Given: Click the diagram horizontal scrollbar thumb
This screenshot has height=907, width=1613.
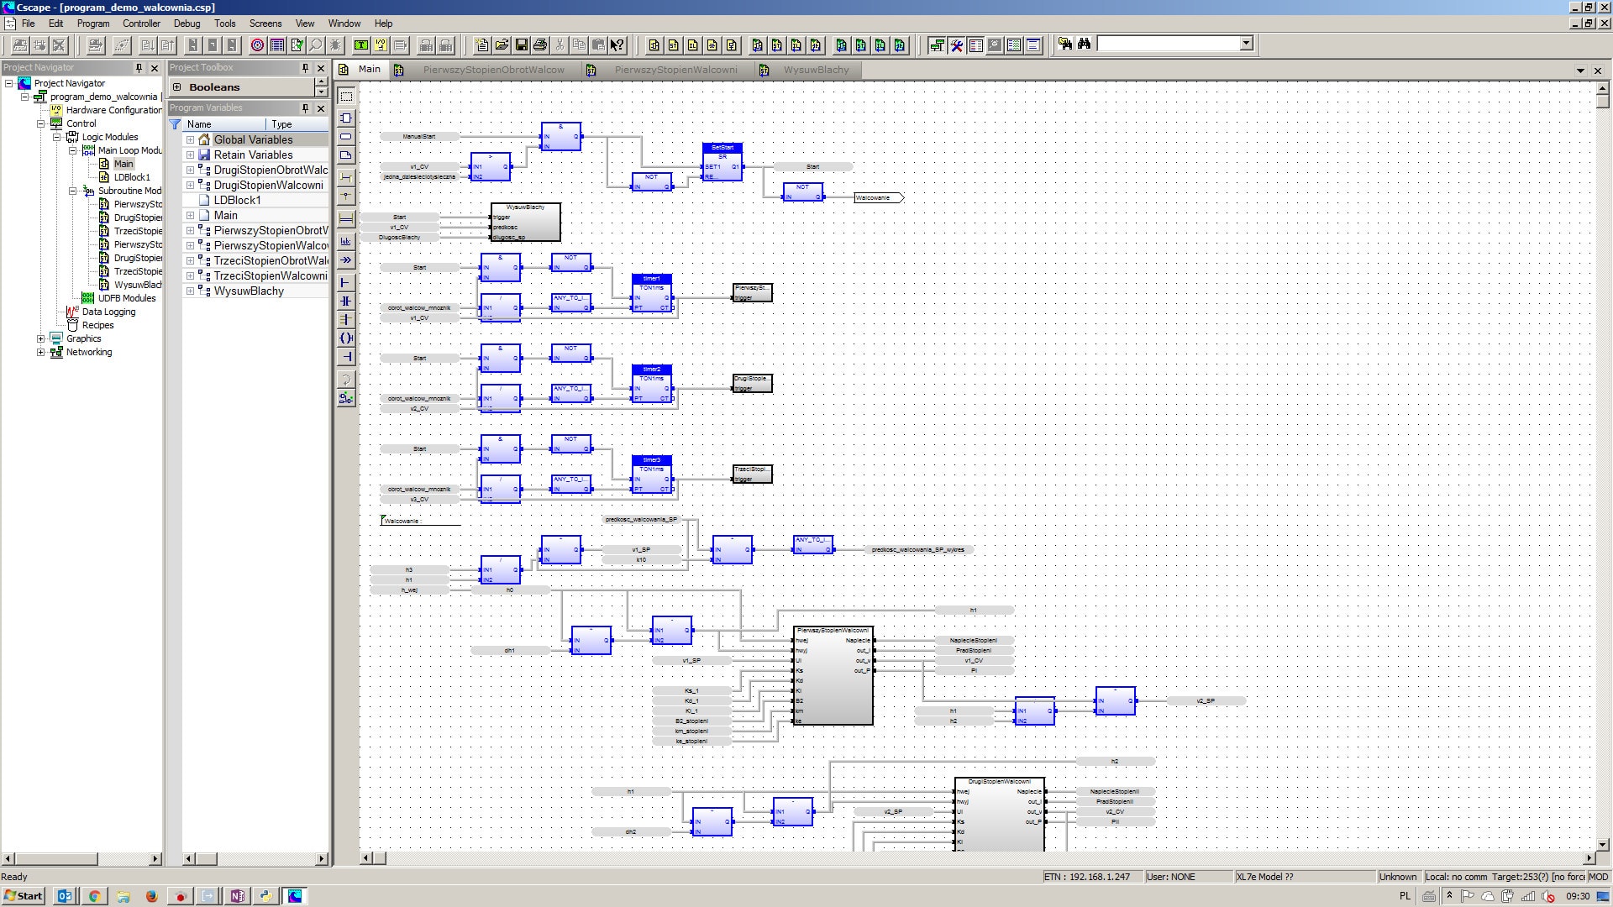Looking at the screenshot, I should [x=379, y=858].
